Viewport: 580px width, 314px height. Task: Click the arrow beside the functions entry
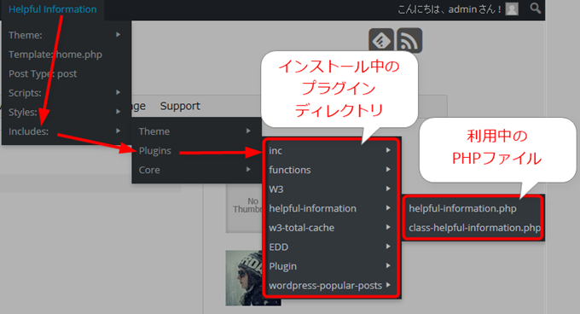pos(388,170)
